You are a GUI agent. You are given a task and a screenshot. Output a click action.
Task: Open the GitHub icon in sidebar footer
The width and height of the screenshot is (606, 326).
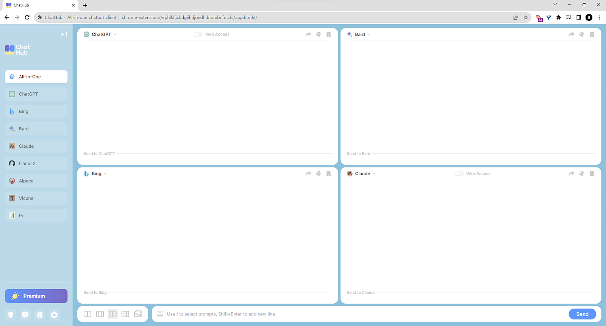click(x=11, y=315)
